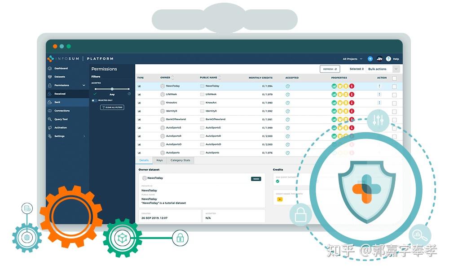
Task: Click red info property icon in LifeWeek row
Action: pos(352,94)
